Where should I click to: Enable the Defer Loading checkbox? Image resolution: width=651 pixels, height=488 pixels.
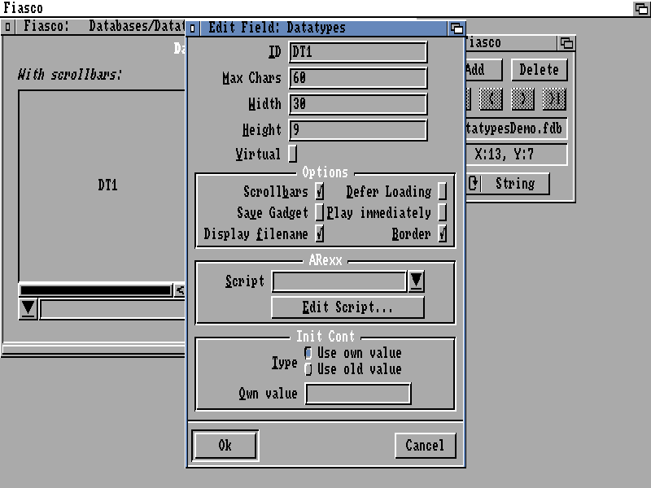click(x=443, y=192)
